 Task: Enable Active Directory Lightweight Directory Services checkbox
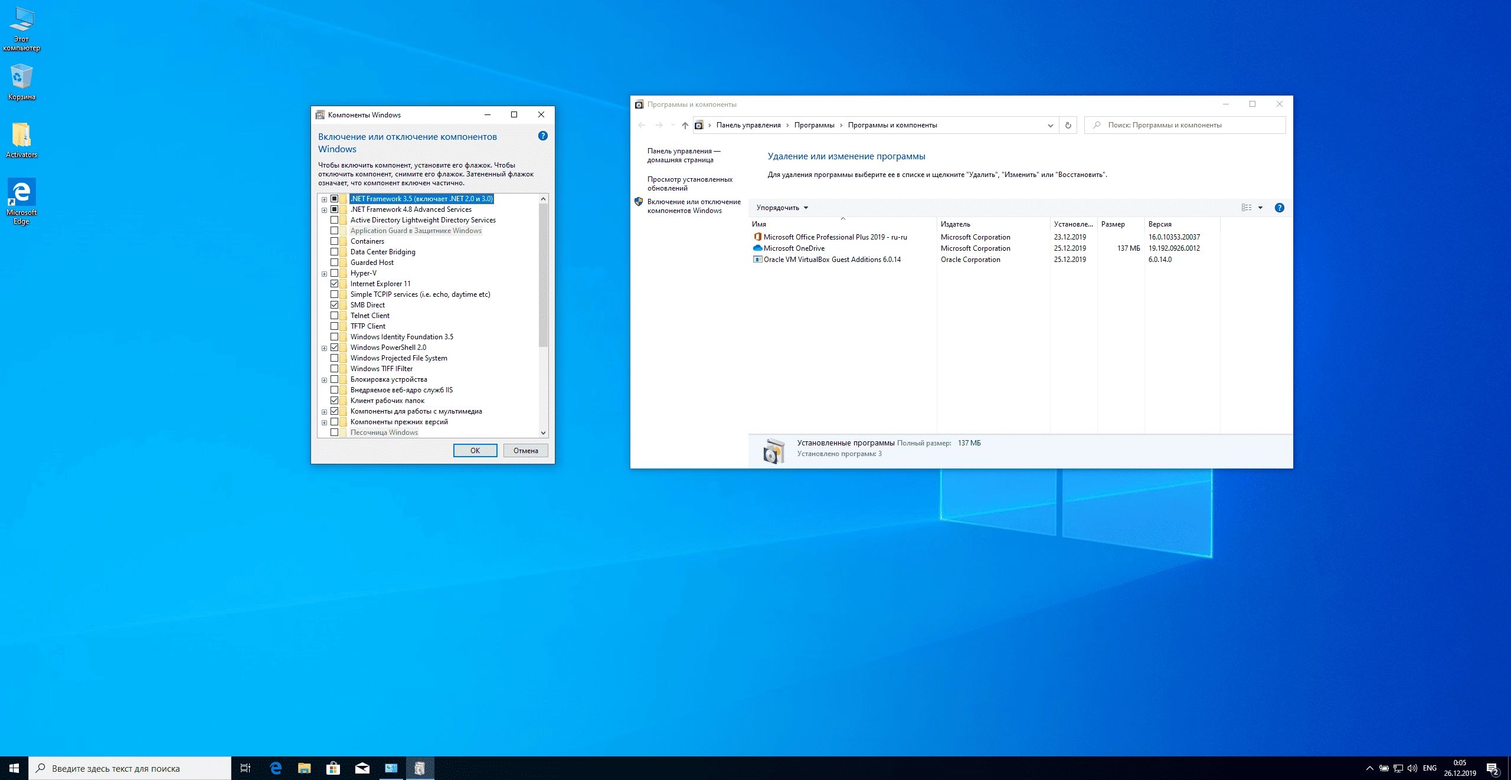335,220
